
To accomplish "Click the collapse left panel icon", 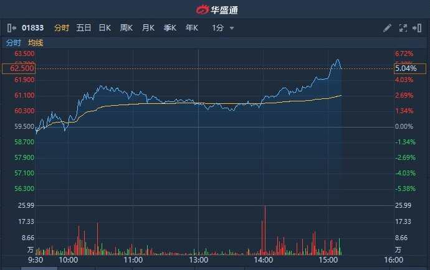I will pyautogui.click(x=11, y=28).
